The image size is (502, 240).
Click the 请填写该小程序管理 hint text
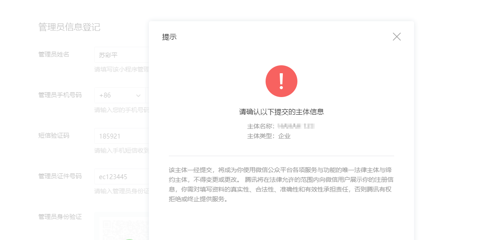(122, 69)
